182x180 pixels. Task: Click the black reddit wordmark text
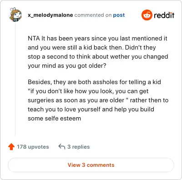point(164,15)
